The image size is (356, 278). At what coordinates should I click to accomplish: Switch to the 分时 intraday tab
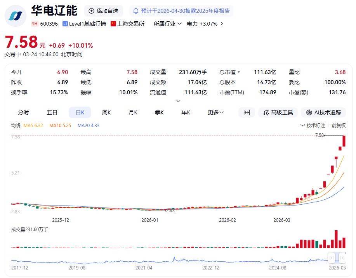[23, 112]
